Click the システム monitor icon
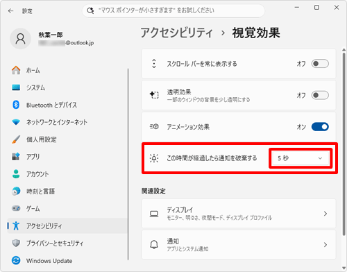Viewport: 347px width, 272px height. pos(16,87)
